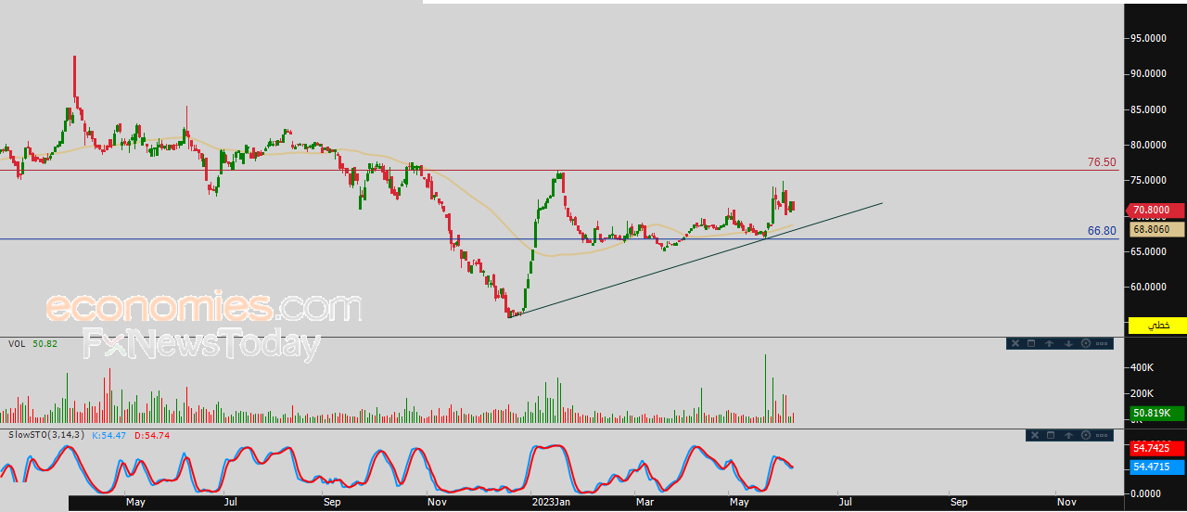This screenshot has height=512, width=1187.
Task: Click the blue 54.4715 stochastic tag
Action: (x=1157, y=467)
